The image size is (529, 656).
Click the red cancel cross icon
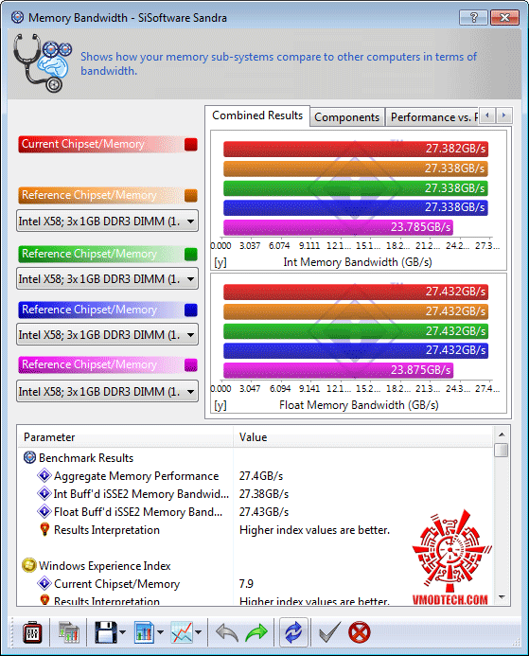coord(360,632)
